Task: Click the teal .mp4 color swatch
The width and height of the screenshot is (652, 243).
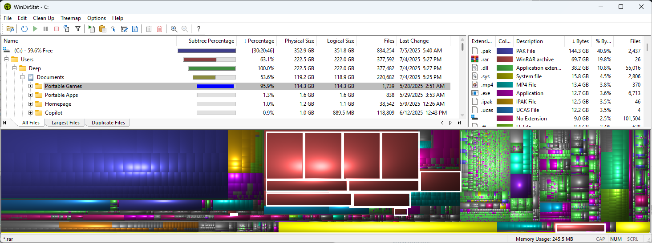Action: [505, 85]
